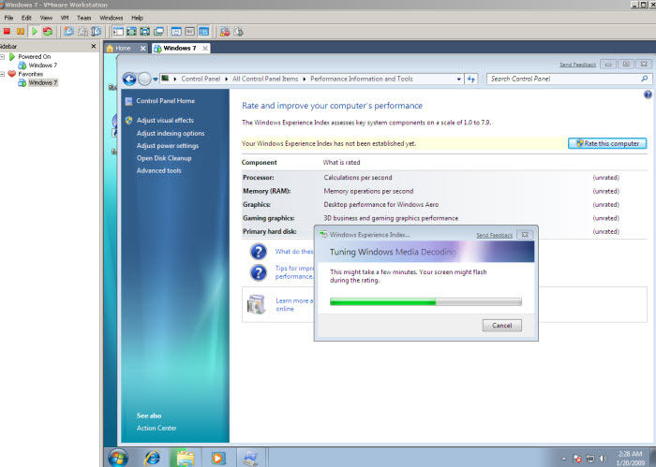The image size is (656, 467).
Task: Take a snapshot using the first snapshot toolbar icon
Action: pos(69,31)
